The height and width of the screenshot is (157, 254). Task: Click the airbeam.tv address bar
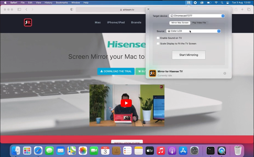pos(127,10)
